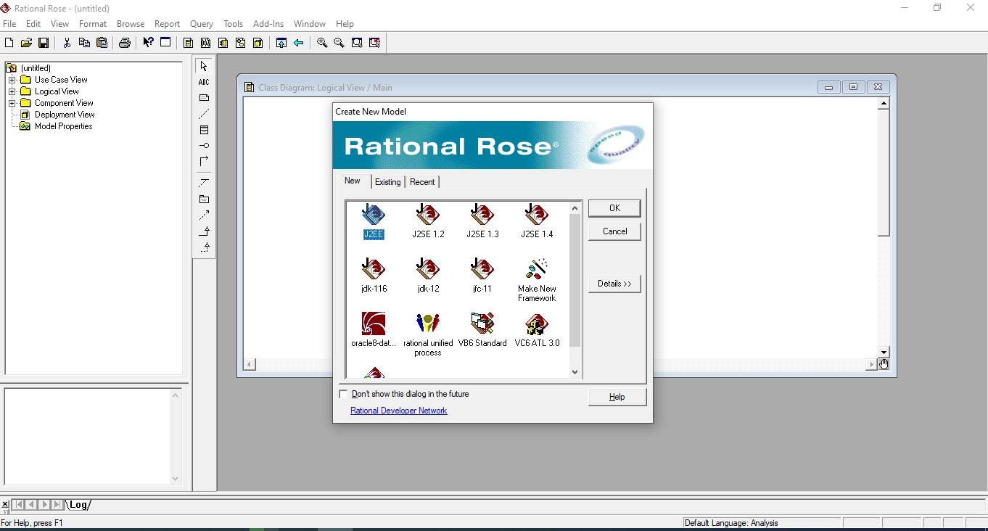
Task: Select the Package tool in the toolbox
Action: [x=204, y=199]
